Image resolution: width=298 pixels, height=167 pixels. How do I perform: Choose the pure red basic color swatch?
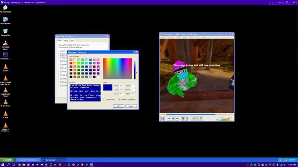click(x=71, y=63)
